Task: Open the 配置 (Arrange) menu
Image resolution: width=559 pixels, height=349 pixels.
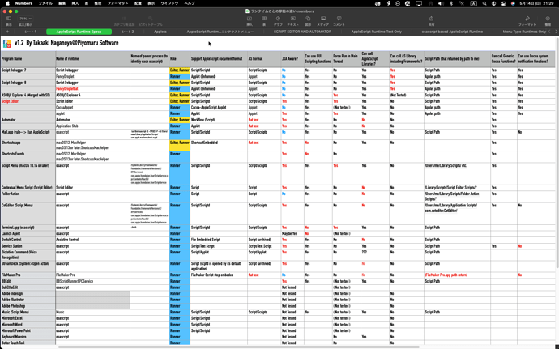Action: click(x=138, y=3)
